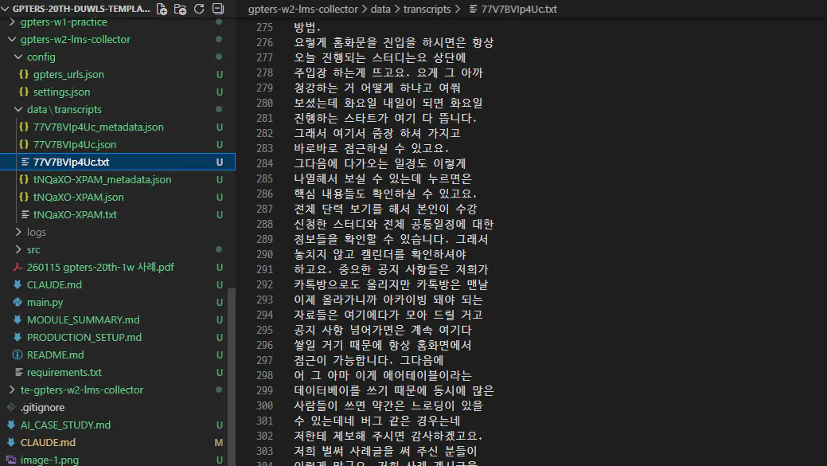Open the .gitignore file
This screenshot has width=827, height=466.
point(43,407)
